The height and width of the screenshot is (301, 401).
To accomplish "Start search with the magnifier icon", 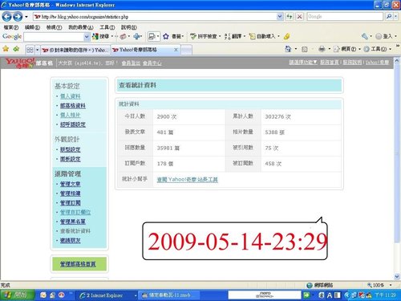I will [x=389, y=17].
